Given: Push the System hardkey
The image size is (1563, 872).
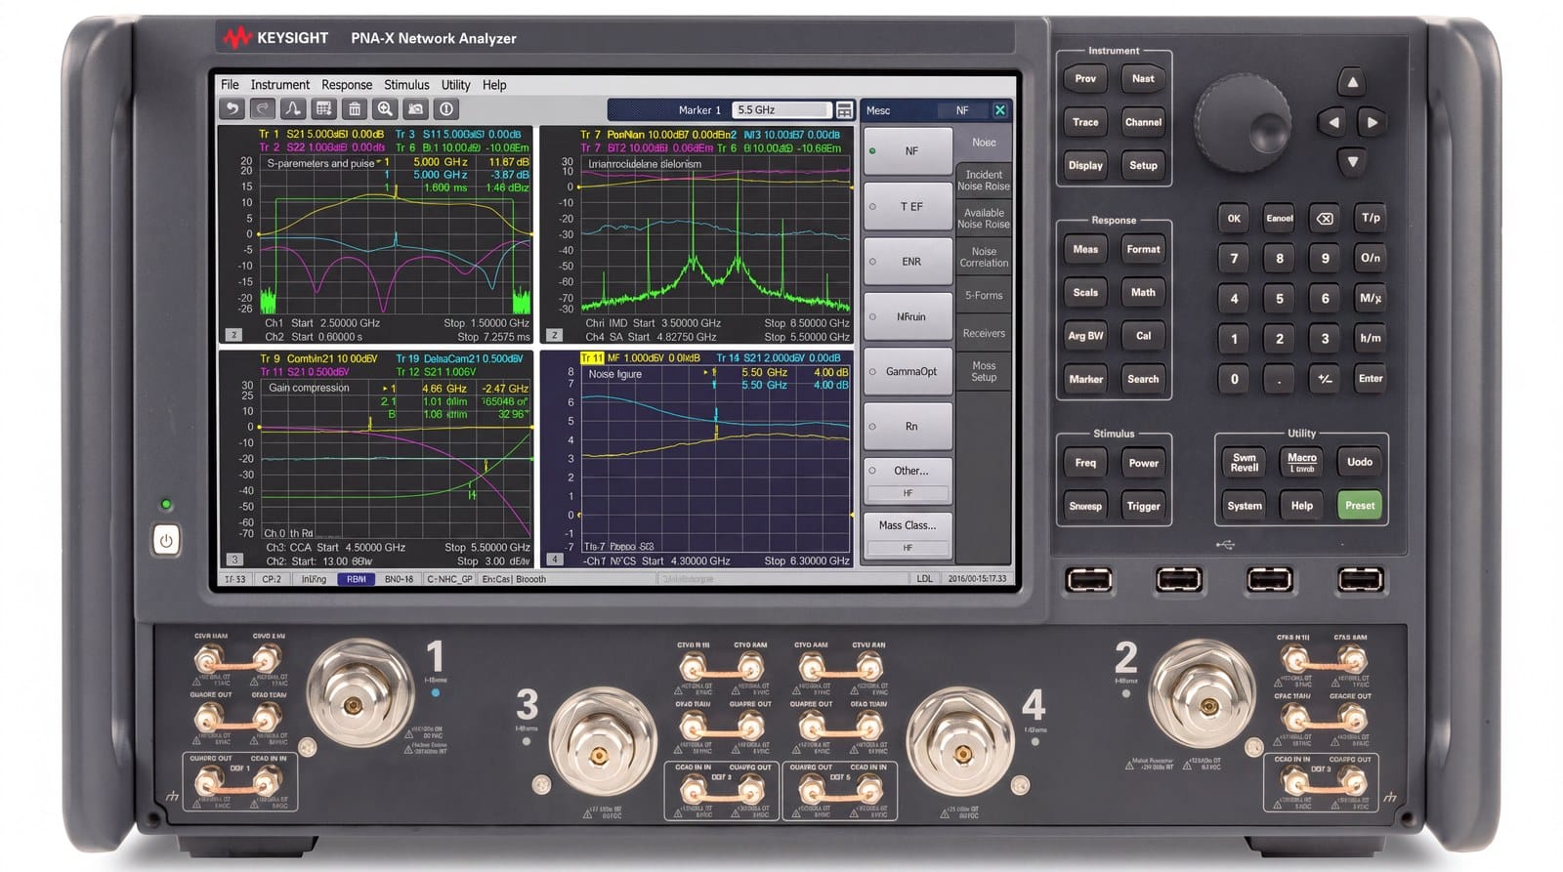Looking at the screenshot, I should 1245,506.
